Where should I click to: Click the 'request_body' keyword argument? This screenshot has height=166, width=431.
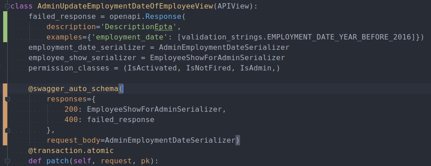click(x=73, y=140)
